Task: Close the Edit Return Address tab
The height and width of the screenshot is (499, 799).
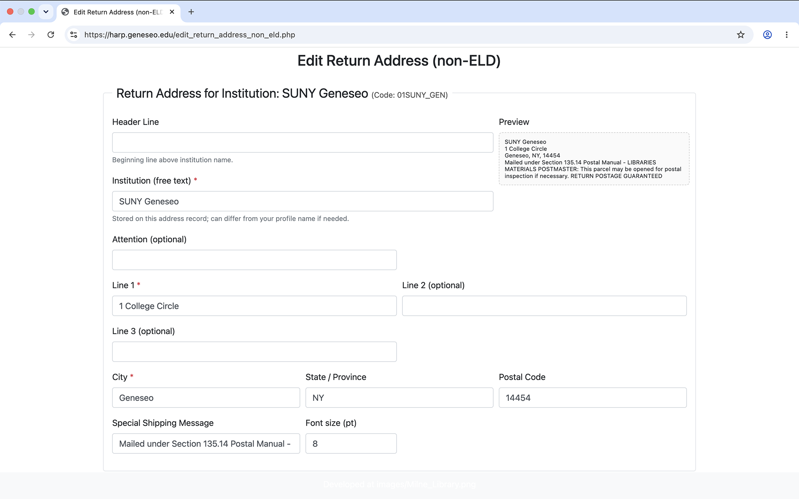Action: coord(172,12)
